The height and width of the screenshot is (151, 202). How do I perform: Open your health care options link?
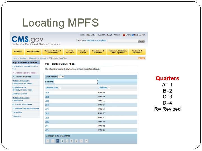coord(96,40)
